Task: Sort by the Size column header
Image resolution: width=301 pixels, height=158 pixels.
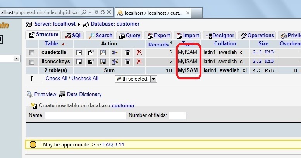Action: coord(263,44)
